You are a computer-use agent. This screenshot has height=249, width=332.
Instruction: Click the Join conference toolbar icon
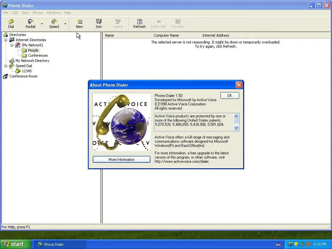pyautogui.click(x=99, y=21)
